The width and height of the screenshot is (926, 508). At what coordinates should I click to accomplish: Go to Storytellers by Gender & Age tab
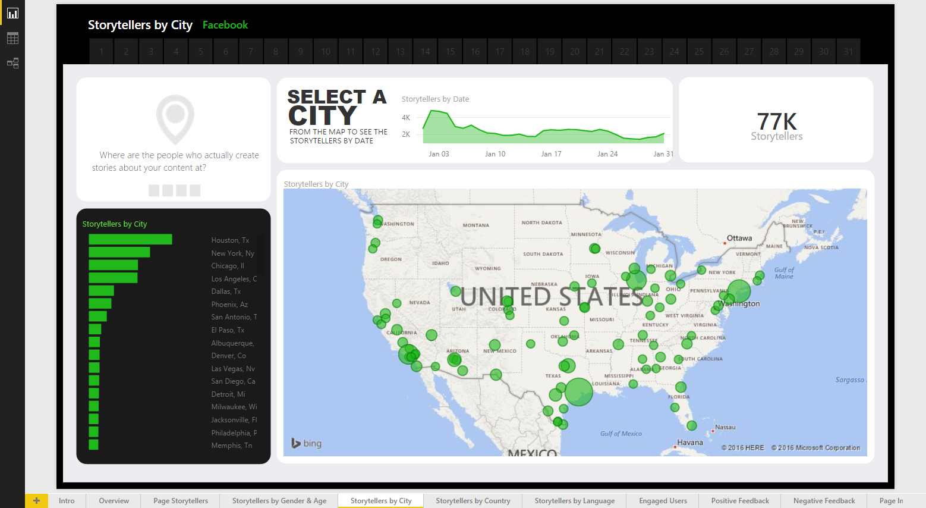coord(279,501)
